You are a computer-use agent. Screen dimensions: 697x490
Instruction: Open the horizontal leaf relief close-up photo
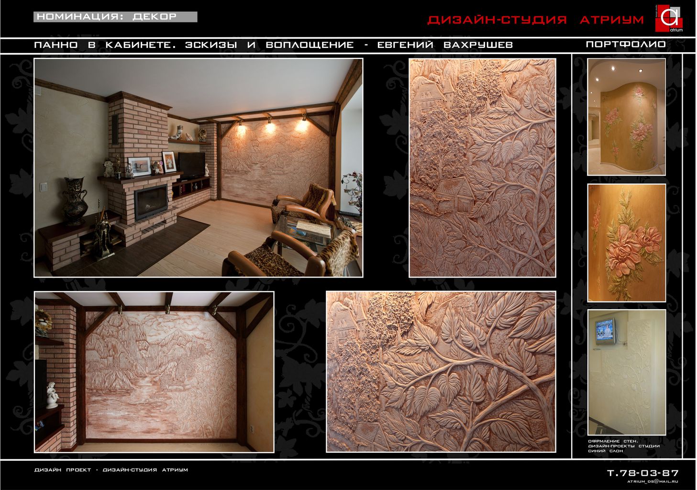441,372
